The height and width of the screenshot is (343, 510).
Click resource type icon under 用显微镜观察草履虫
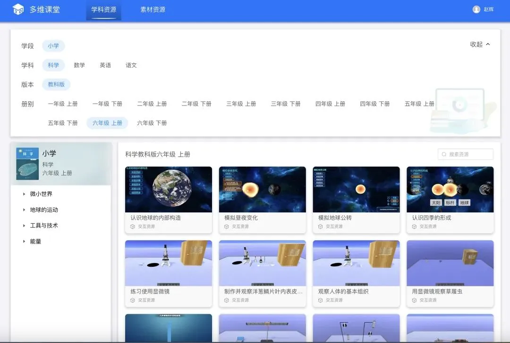(x=414, y=300)
